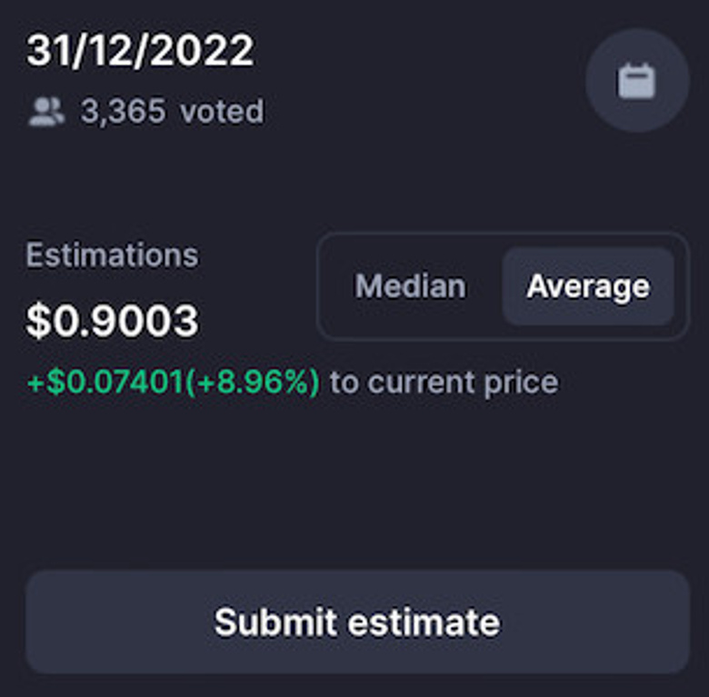Viewport: 709px width, 697px height.
Task: Click the circular calendar button background
Action: tap(637, 81)
